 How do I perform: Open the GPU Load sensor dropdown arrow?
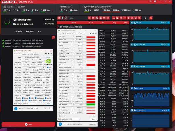coord(73,65)
